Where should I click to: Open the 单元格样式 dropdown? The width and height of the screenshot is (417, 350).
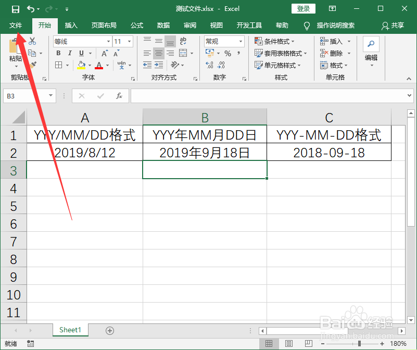tap(277, 65)
